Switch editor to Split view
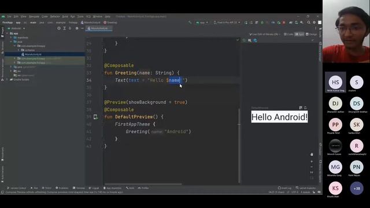Viewport: 370px width, 208px height. click(x=299, y=34)
